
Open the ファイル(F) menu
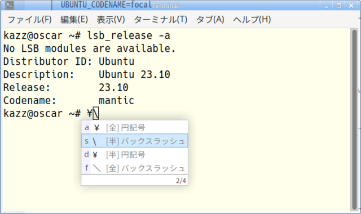pos(30,20)
